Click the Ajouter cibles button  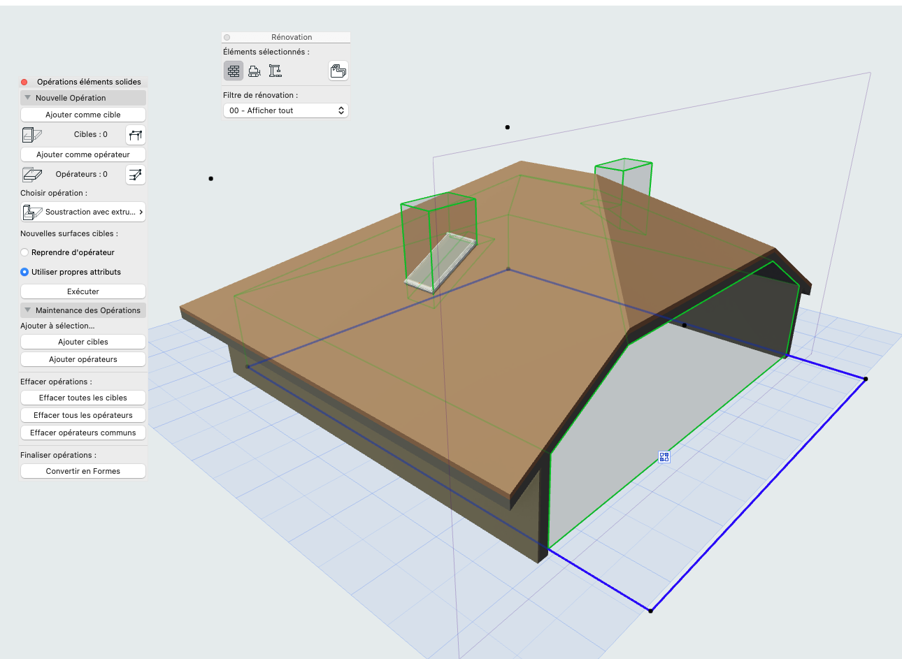[83, 342]
